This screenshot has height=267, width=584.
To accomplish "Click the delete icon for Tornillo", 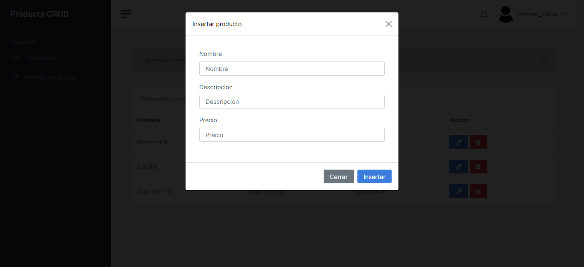I will click(x=478, y=166).
